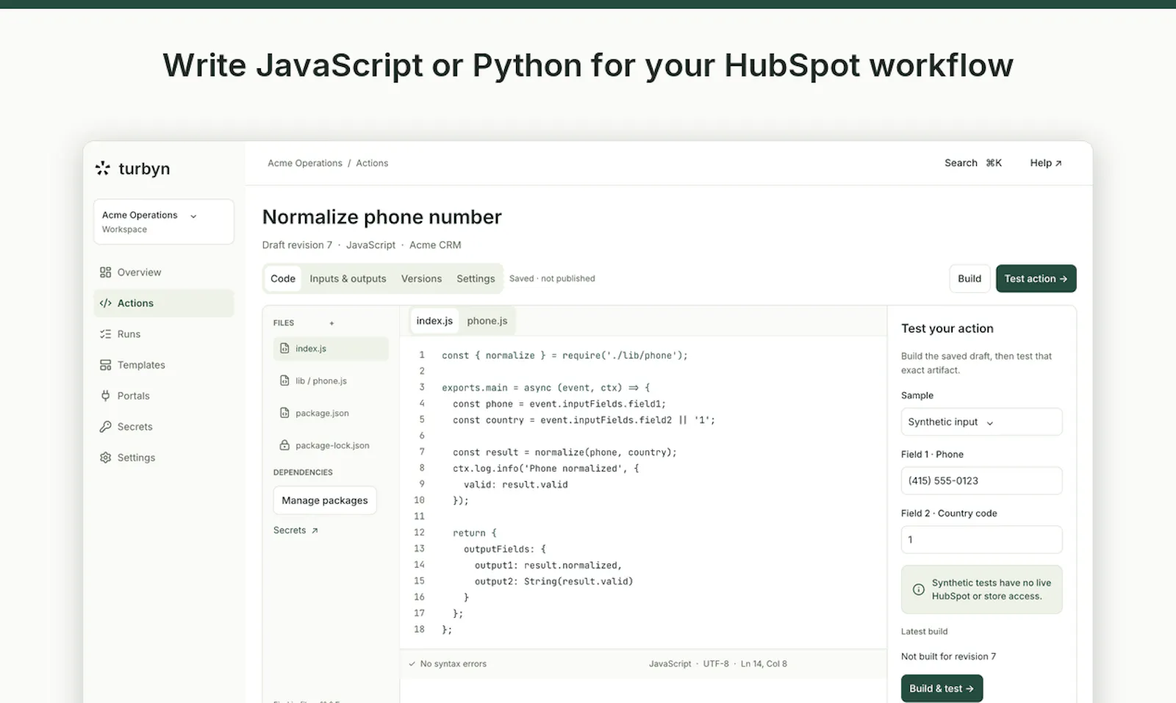Image resolution: width=1176 pixels, height=703 pixels.
Task: Expand the Acme Operations workspace switcher
Action: (x=164, y=222)
